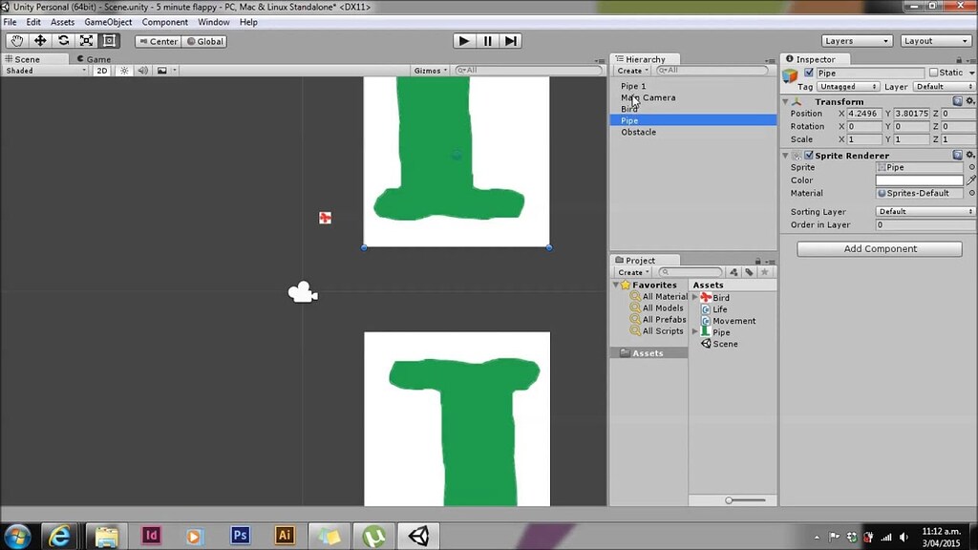Click the Create button in the Hierarchy

[x=629, y=70]
